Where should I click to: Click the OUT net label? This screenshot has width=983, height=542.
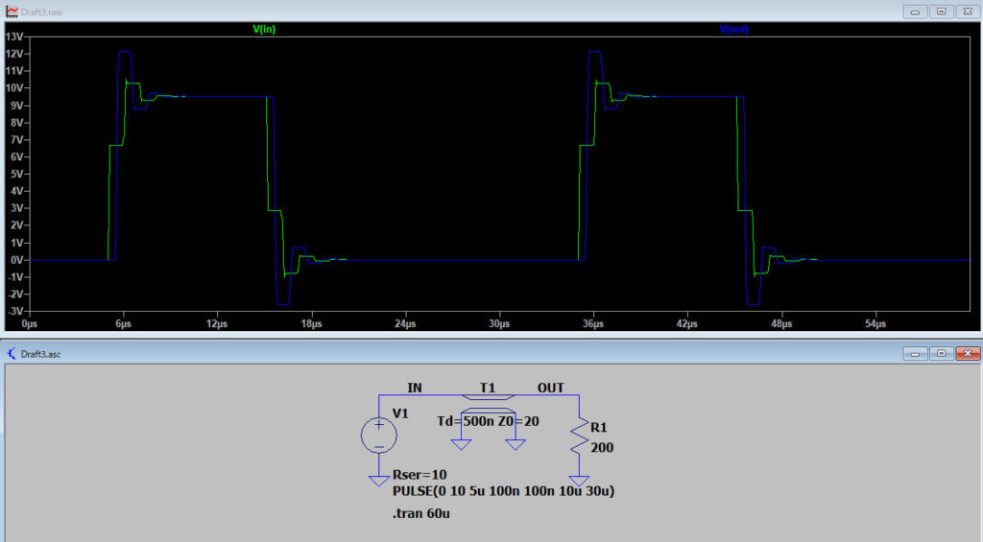pyautogui.click(x=550, y=388)
